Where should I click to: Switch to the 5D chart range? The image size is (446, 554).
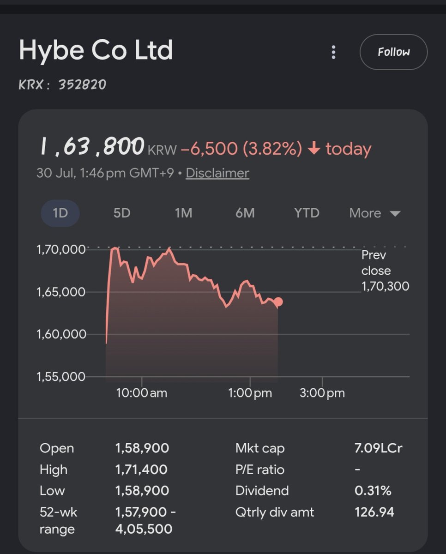pyautogui.click(x=122, y=213)
